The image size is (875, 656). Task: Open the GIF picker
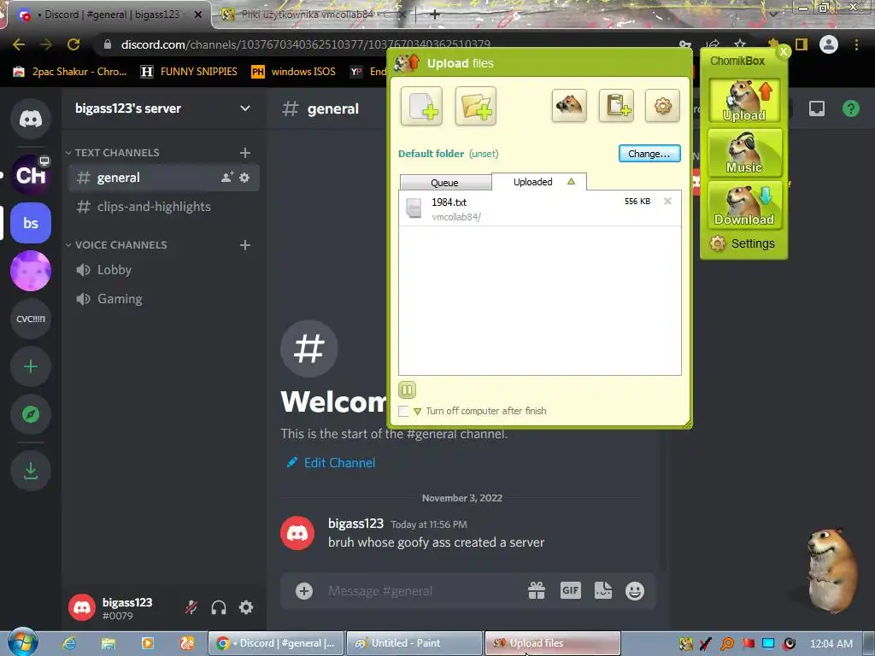(x=570, y=591)
